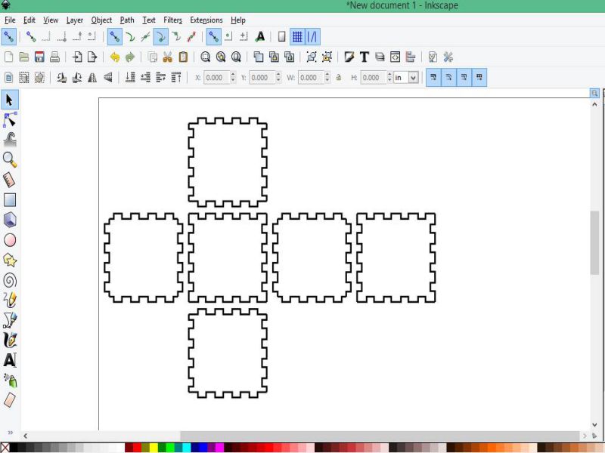Pick red swatch in palette
605x453 pixels.
coord(137,448)
